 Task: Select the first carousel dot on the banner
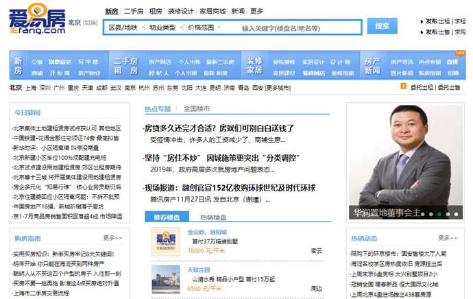coord(423,214)
